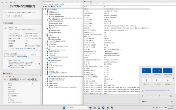Screen dimensions: 176x110
Task: Click the taskbar search box
Action: click(77, 108)
